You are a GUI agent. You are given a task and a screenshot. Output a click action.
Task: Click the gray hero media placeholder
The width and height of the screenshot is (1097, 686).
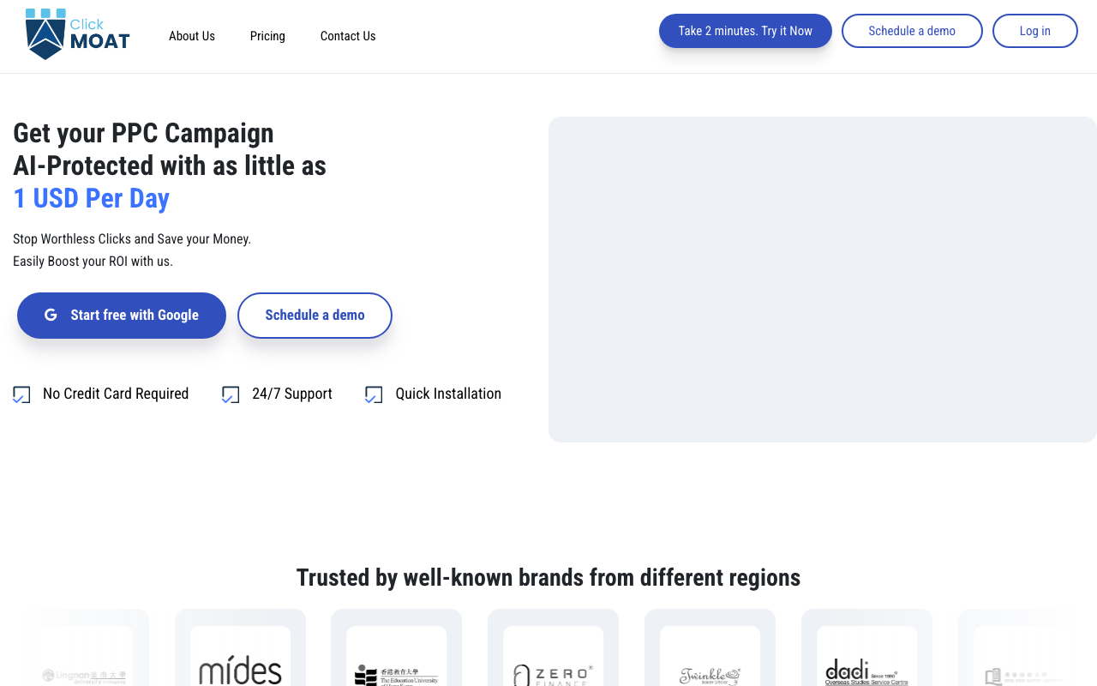point(822,280)
